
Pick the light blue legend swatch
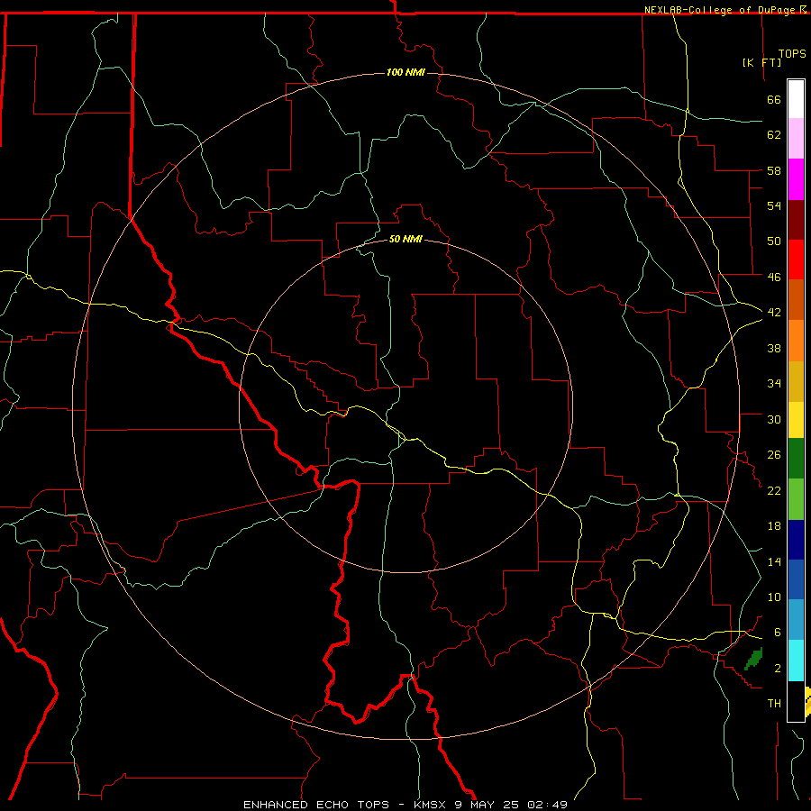click(x=796, y=620)
